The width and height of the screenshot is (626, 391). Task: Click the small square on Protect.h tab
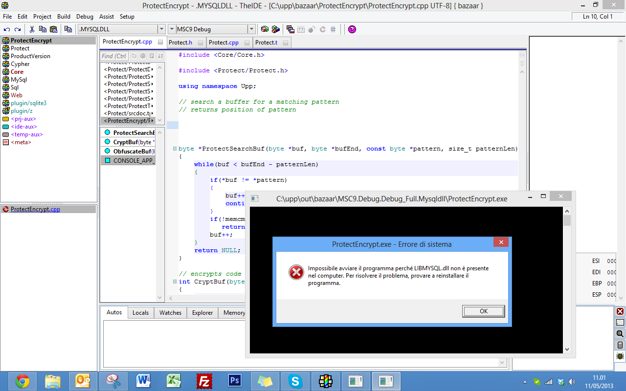pos(201,43)
